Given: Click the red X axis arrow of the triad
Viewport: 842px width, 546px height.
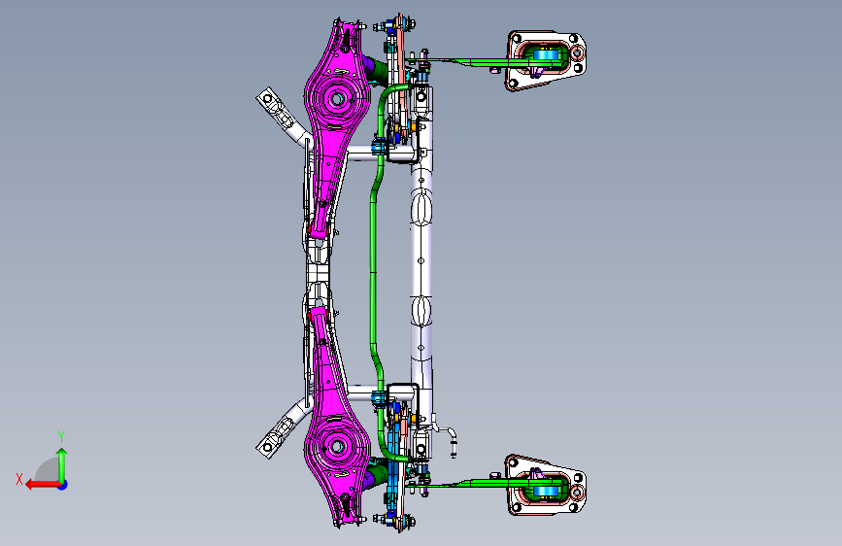Looking at the screenshot, I should coord(42,485).
